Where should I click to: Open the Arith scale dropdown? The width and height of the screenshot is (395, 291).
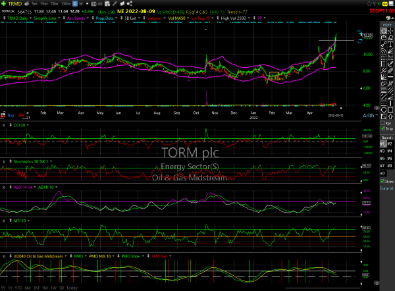click(377, 115)
